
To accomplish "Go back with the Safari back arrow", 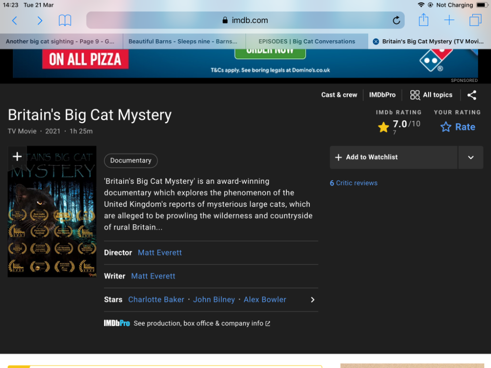I will pos(14,21).
